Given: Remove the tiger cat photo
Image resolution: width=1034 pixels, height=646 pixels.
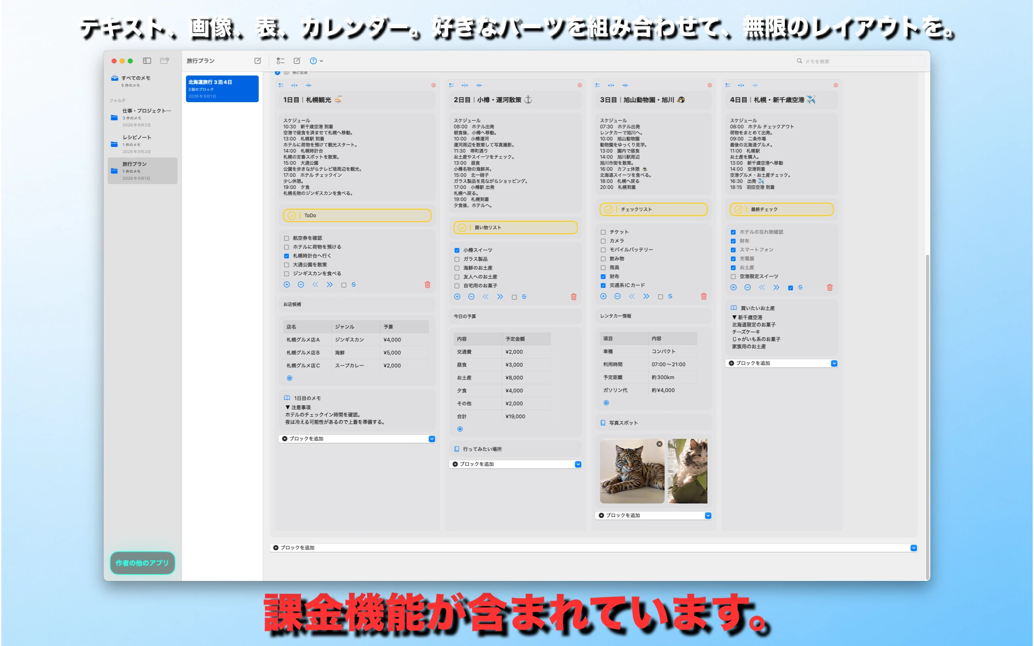Looking at the screenshot, I should (660, 444).
